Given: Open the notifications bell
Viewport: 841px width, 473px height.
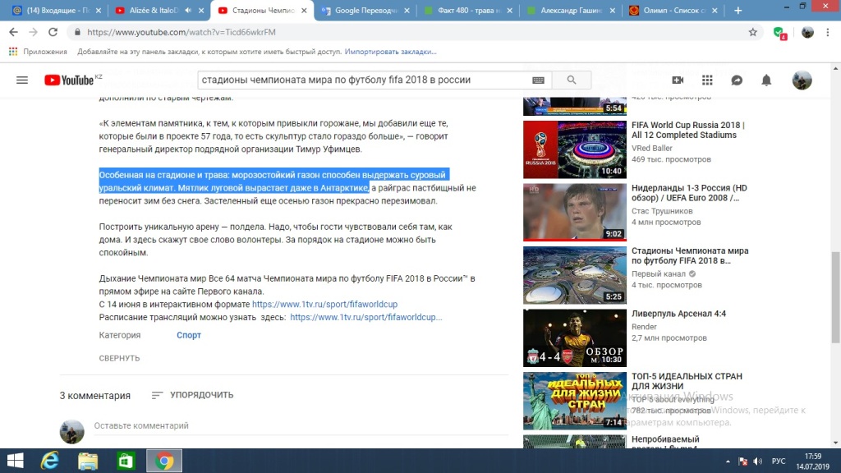Looking at the screenshot, I should [766, 80].
